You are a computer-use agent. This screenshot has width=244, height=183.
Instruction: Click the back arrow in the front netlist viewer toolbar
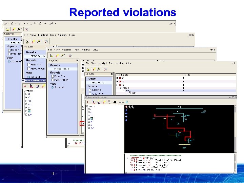click(120, 102)
